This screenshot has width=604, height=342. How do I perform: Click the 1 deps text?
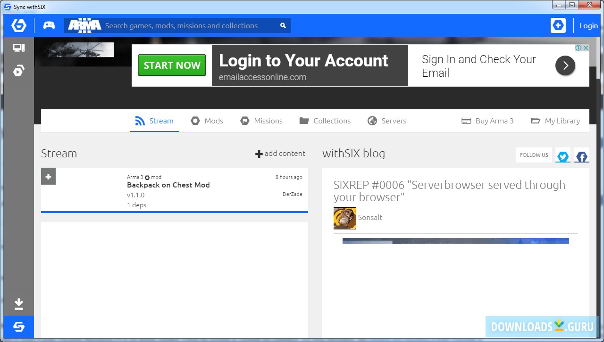[x=137, y=205]
